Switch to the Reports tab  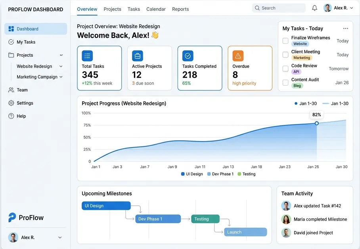pyautogui.click(x=180, y=9)
